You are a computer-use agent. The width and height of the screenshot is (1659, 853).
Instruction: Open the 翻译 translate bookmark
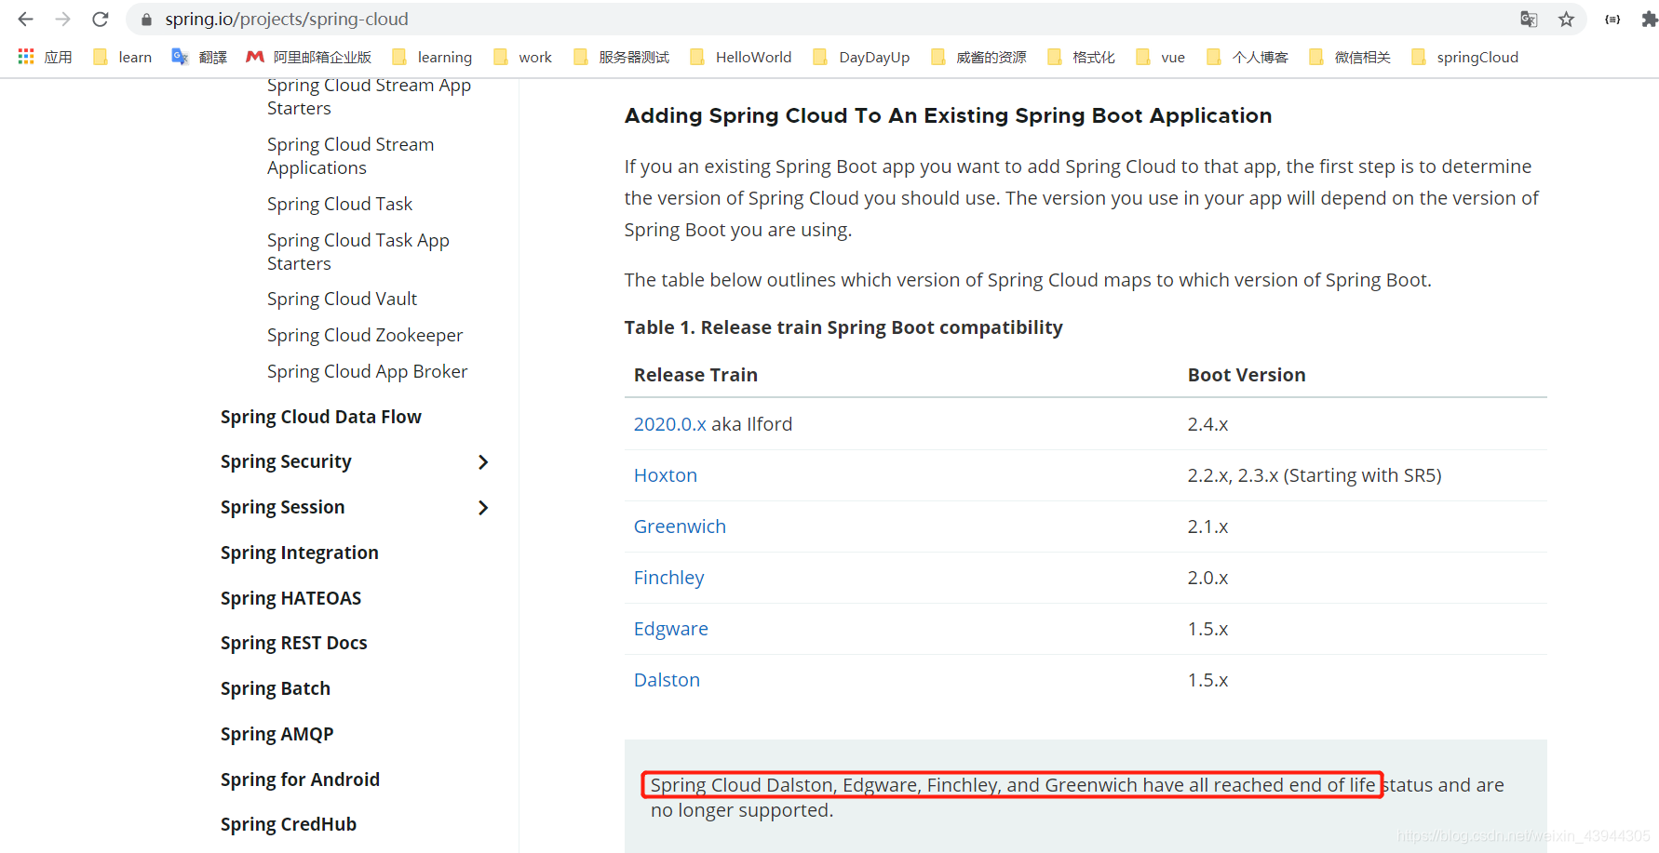(x=199, y=57)
